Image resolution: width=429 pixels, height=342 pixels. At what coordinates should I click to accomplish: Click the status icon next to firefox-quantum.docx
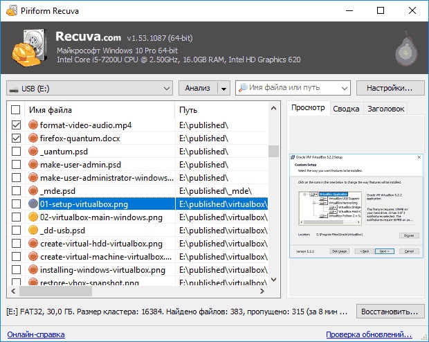pyautogui.click(x=33, y=138)
